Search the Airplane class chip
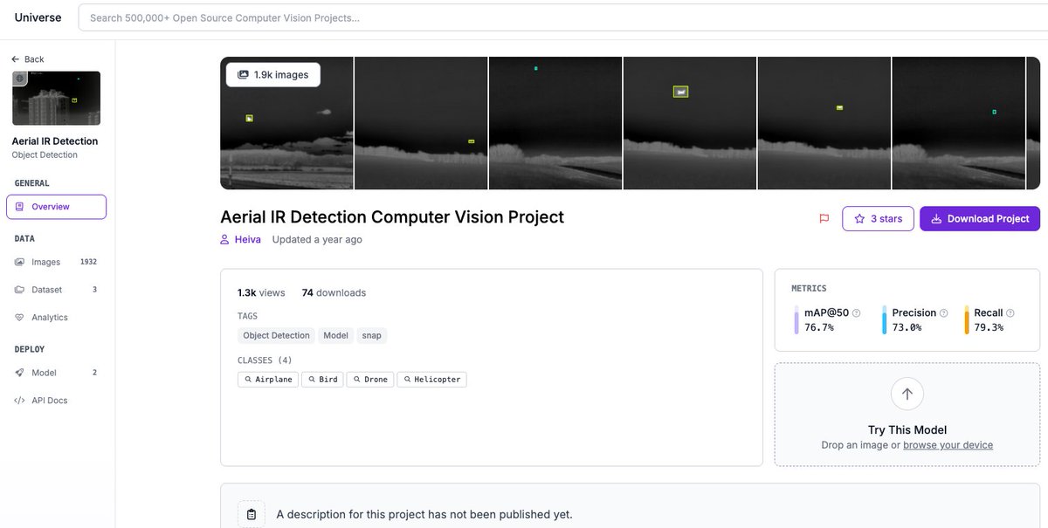Image resolution: width=1048 pixels, height=528 pixels. (268, 380)
